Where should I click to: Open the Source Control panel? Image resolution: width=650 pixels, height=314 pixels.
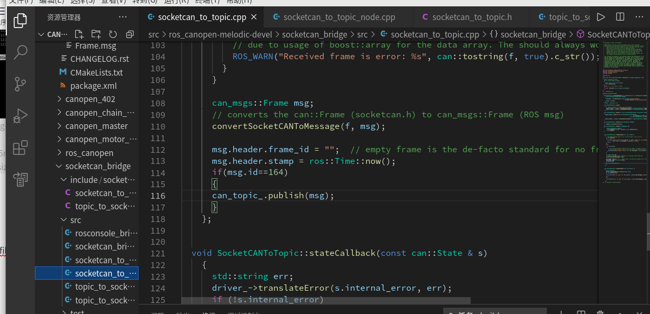pyautogui.click(x=20, y=84)
